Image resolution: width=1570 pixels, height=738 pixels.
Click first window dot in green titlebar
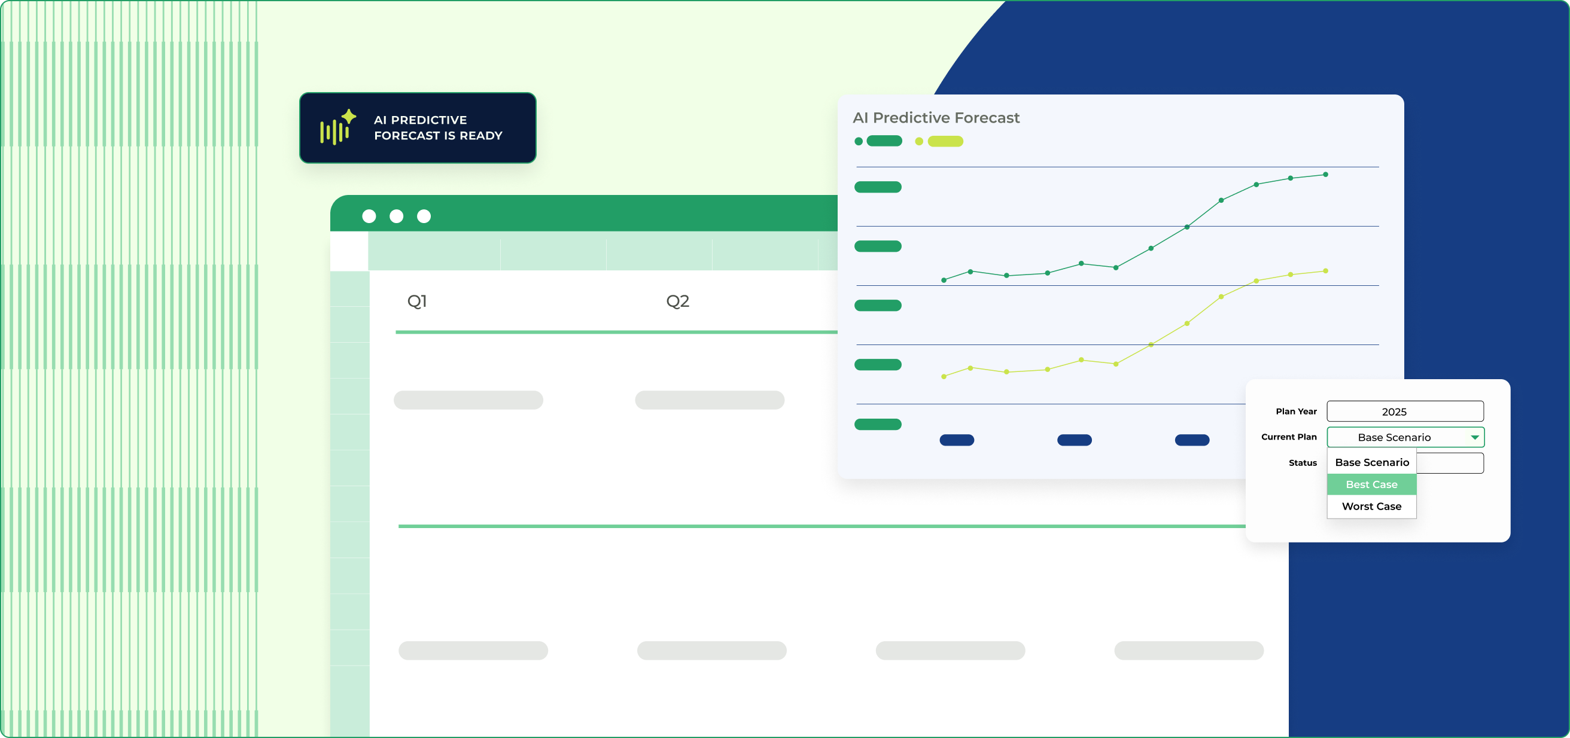(x=369, y=216)
